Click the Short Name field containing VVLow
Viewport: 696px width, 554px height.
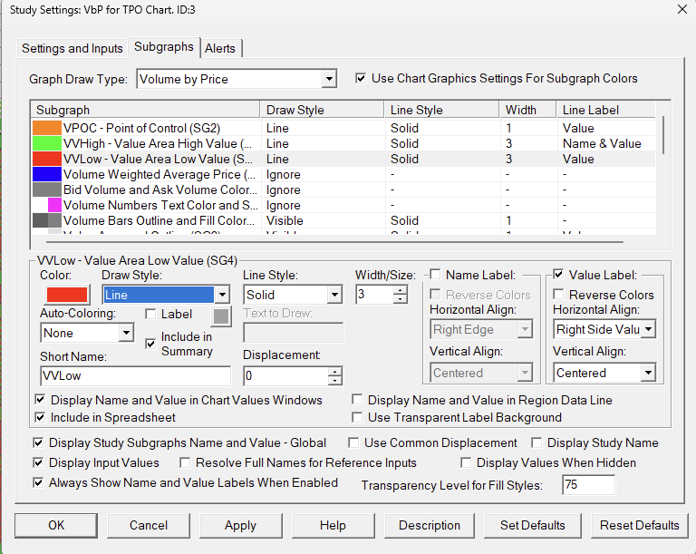coord(135,376)
